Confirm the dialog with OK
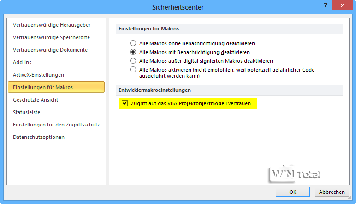This screenshot has height=204, width=356. 292,192
